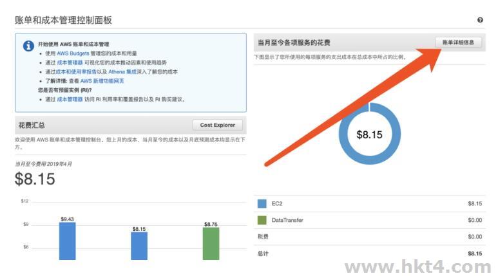Click the blue EC2 legend swatch

click(x=262, y=204)
